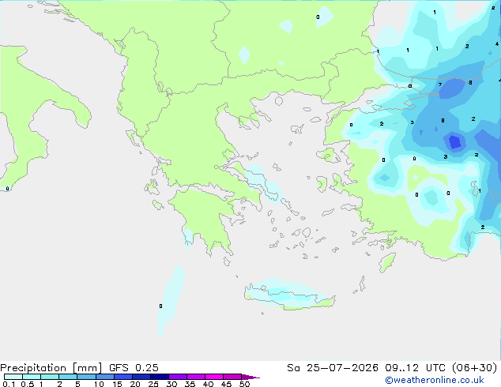Select the 35–40 mm purple legend swatch

(196, 377)
